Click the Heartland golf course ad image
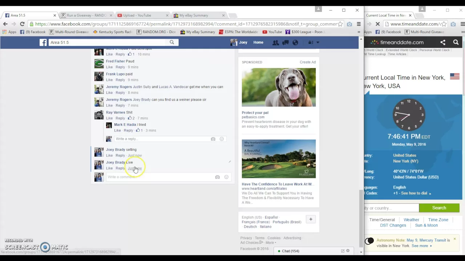This screenshot has height=261, width=465. (279, 159)
